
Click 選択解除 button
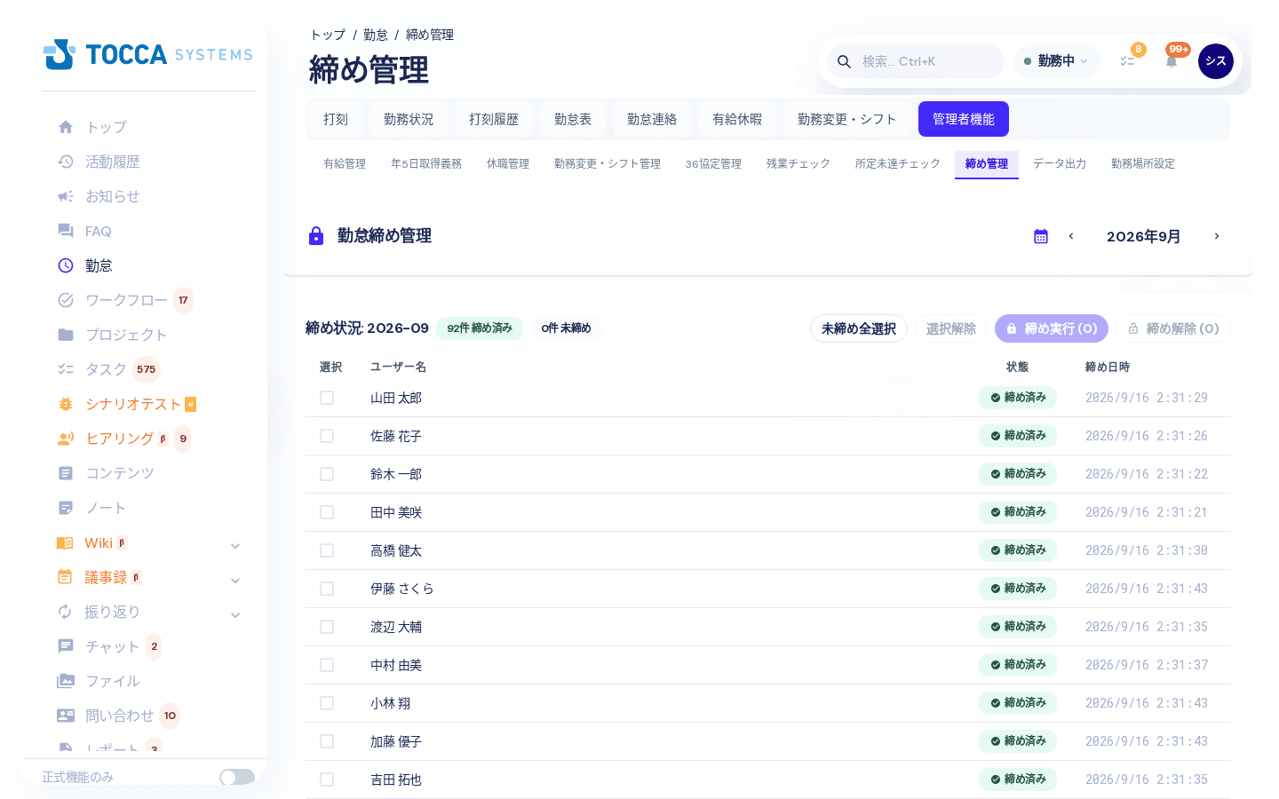point(951,328)
